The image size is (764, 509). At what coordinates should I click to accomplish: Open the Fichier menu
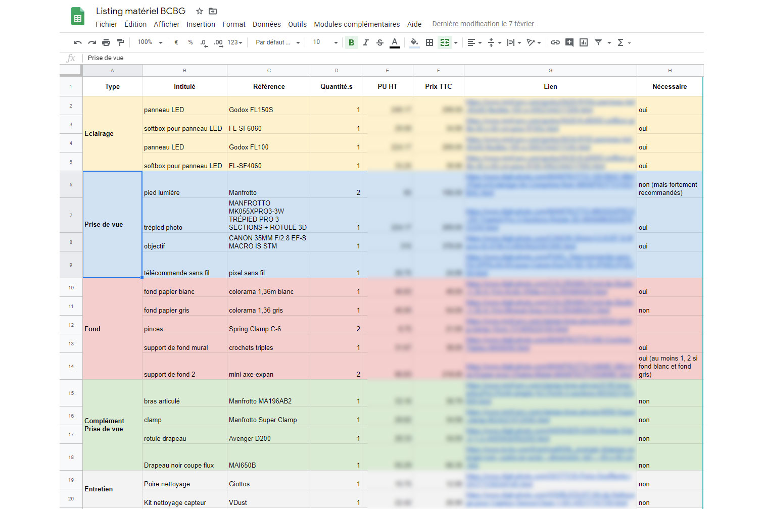(106, 24)
